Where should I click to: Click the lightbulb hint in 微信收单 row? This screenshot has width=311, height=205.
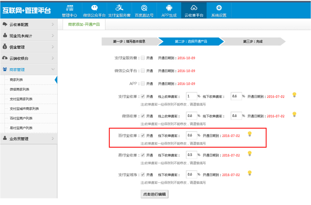tap(294, 114)
